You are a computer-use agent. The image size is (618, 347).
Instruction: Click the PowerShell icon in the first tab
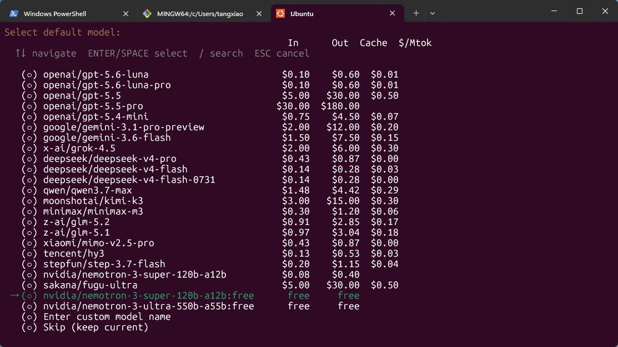(14, 13)
